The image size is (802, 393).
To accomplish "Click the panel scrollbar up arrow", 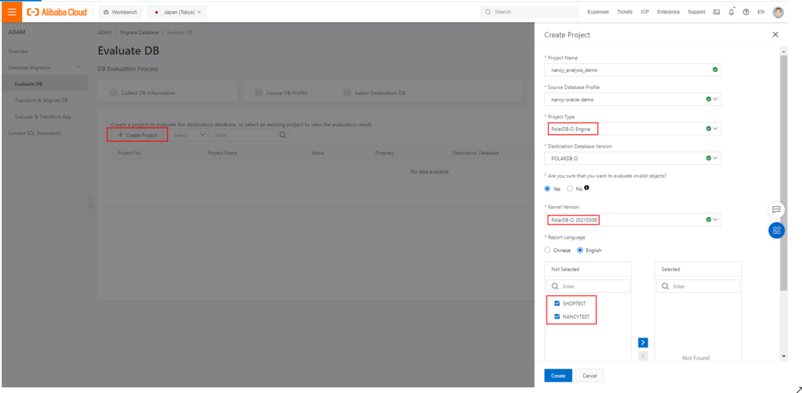I will [784, 51].
